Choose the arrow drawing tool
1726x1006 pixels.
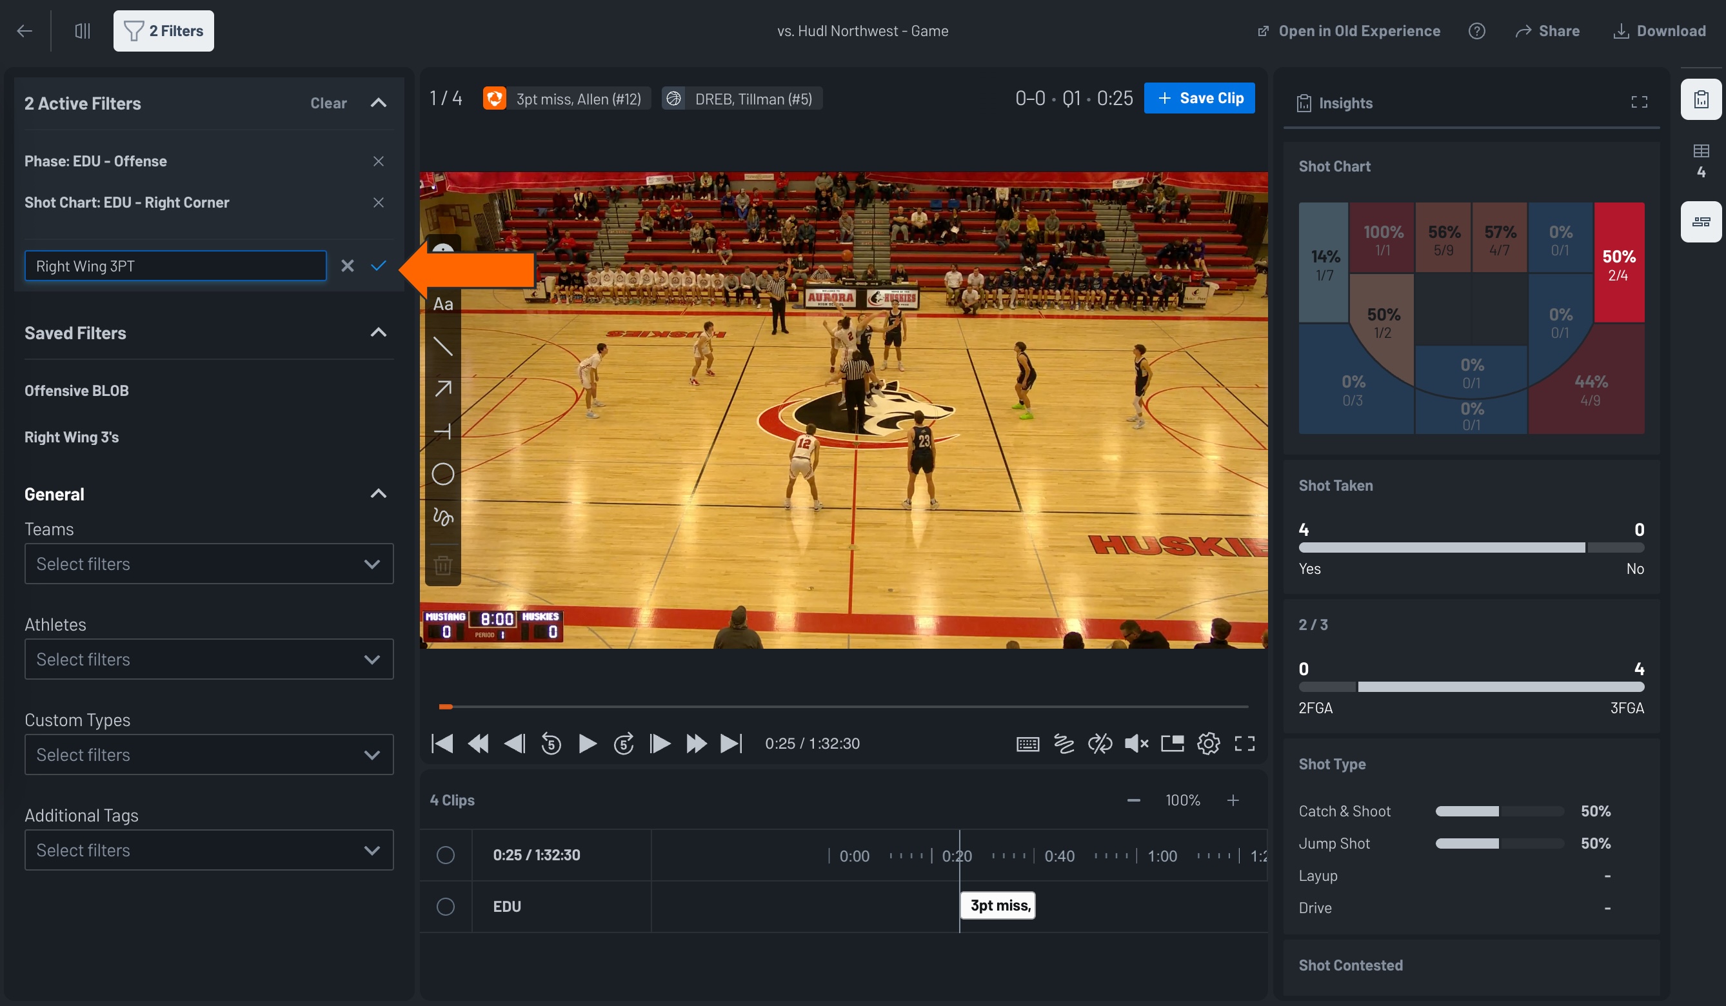click(443, 388)
